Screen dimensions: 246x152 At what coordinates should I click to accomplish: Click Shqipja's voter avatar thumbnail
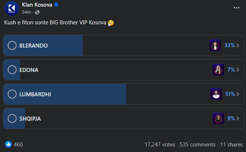[218, 118]
